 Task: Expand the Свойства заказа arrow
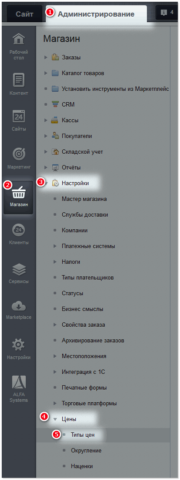[x=55, y=325]
